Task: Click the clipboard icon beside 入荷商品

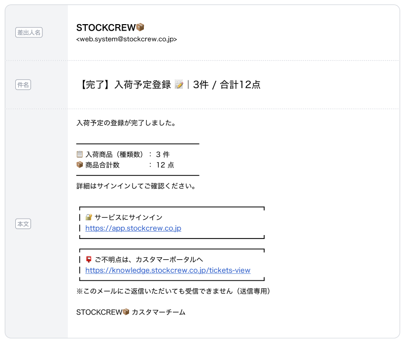Action: 80,154
